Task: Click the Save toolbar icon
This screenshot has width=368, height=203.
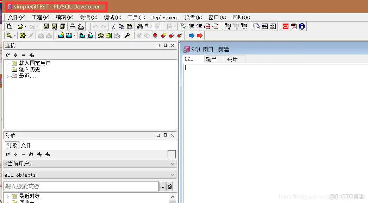Action: (x=47, y=26)
